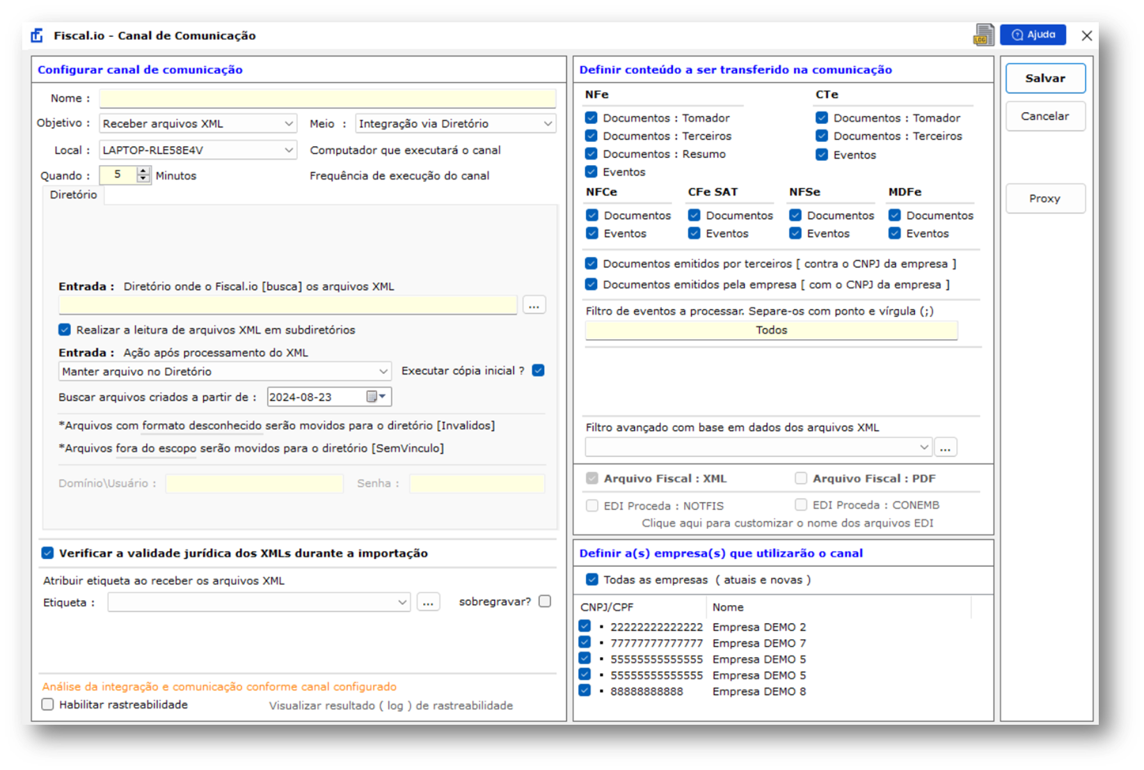
Task: Toggle reading XML in subdirectories checkbox
Action: tap(65, 329)
